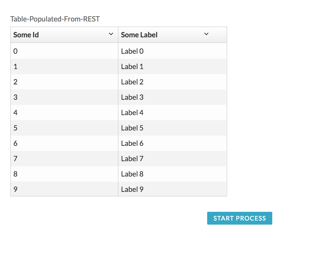Click the Some Id column header
322x264 pixels.
[64, 35]
